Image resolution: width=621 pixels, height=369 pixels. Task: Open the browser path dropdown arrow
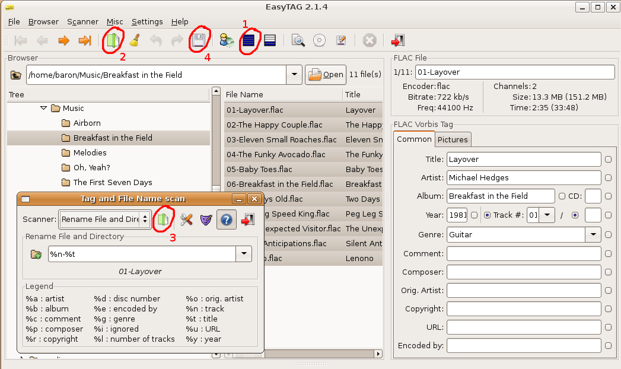tap(294, 74)
